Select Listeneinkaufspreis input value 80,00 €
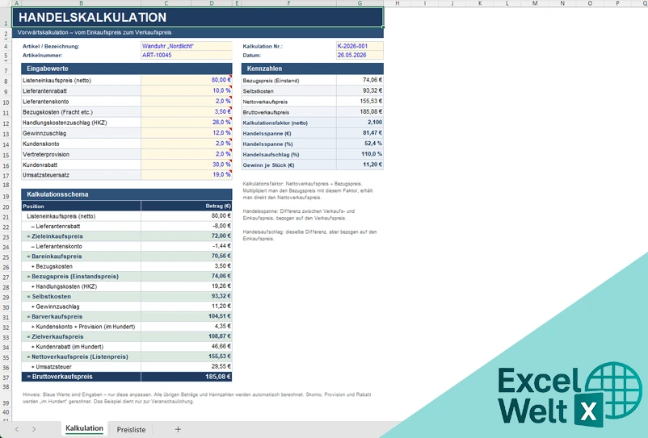The height and width of the screenshot is (438, 648). tap(187, 80)
